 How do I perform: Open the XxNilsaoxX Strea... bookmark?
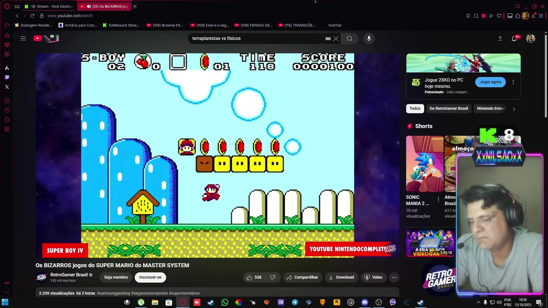tap(121, 25)
